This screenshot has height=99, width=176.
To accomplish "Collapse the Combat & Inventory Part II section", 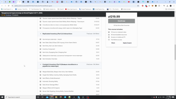I will 40,64.
